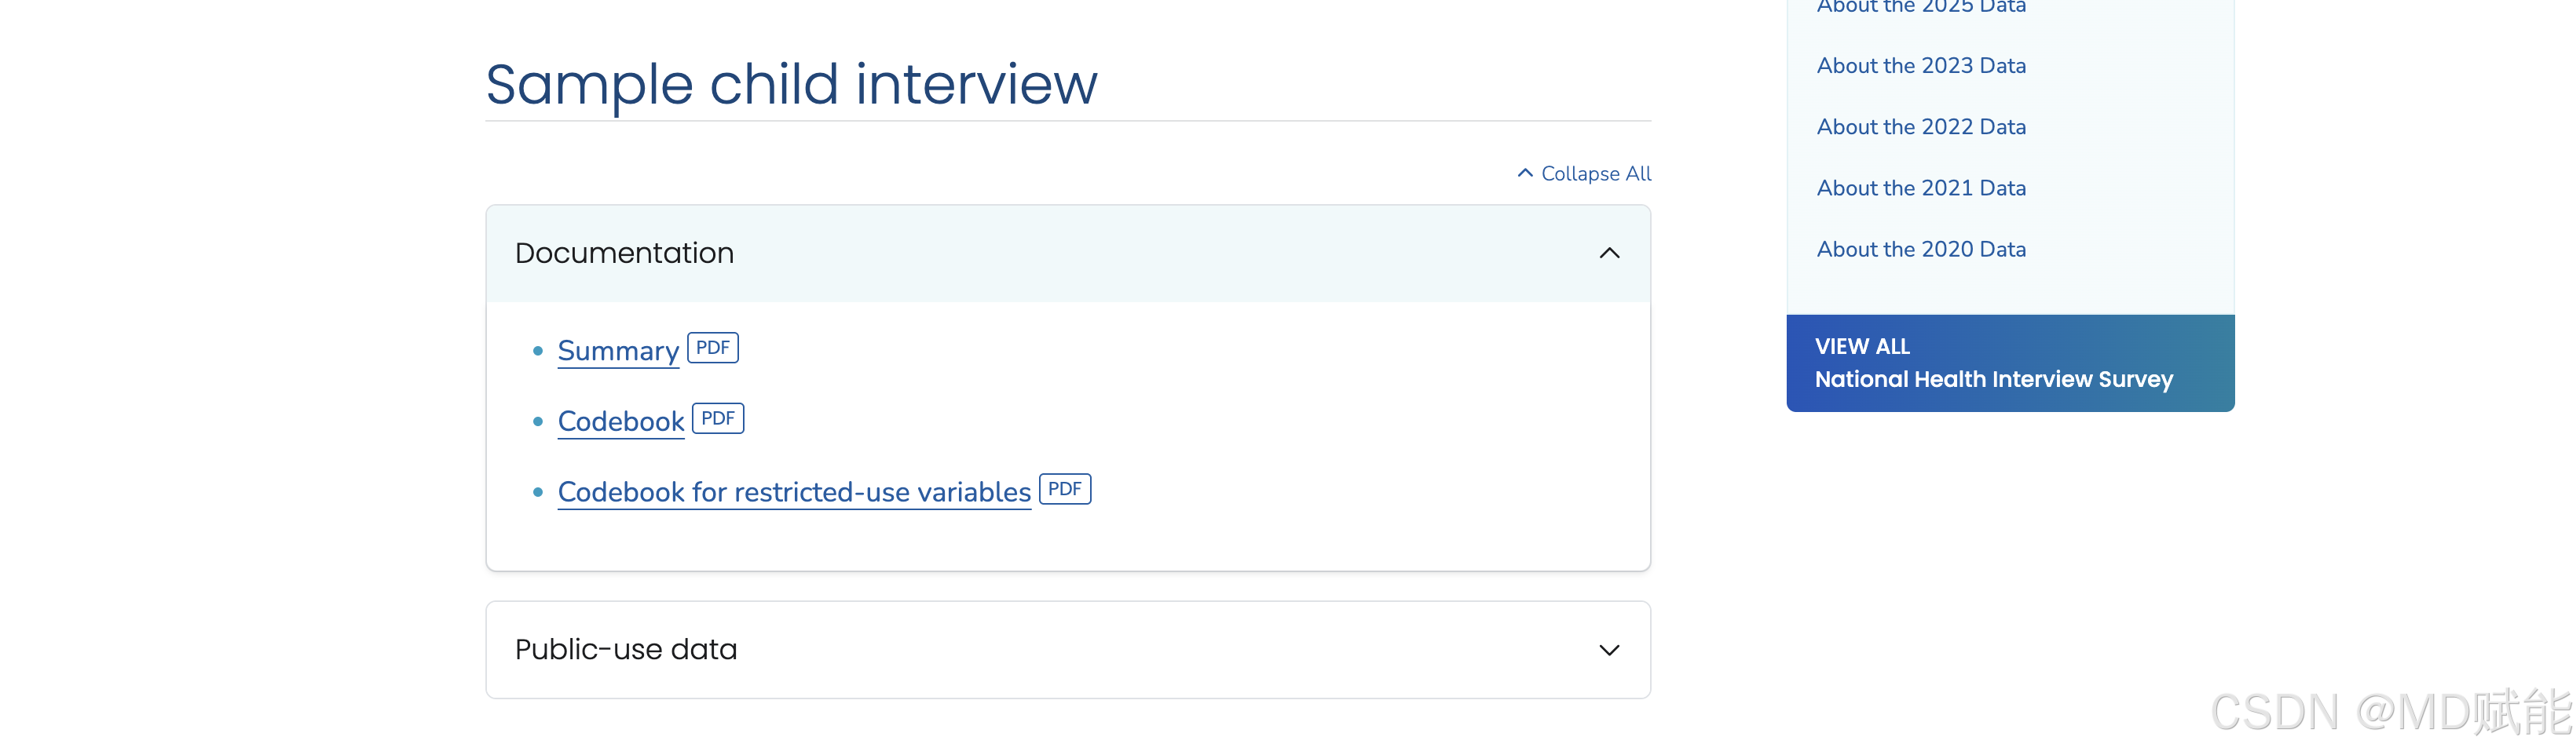The image size is (2576, 755).
Task: Click the Collapse All text link
Action: 1595,173
